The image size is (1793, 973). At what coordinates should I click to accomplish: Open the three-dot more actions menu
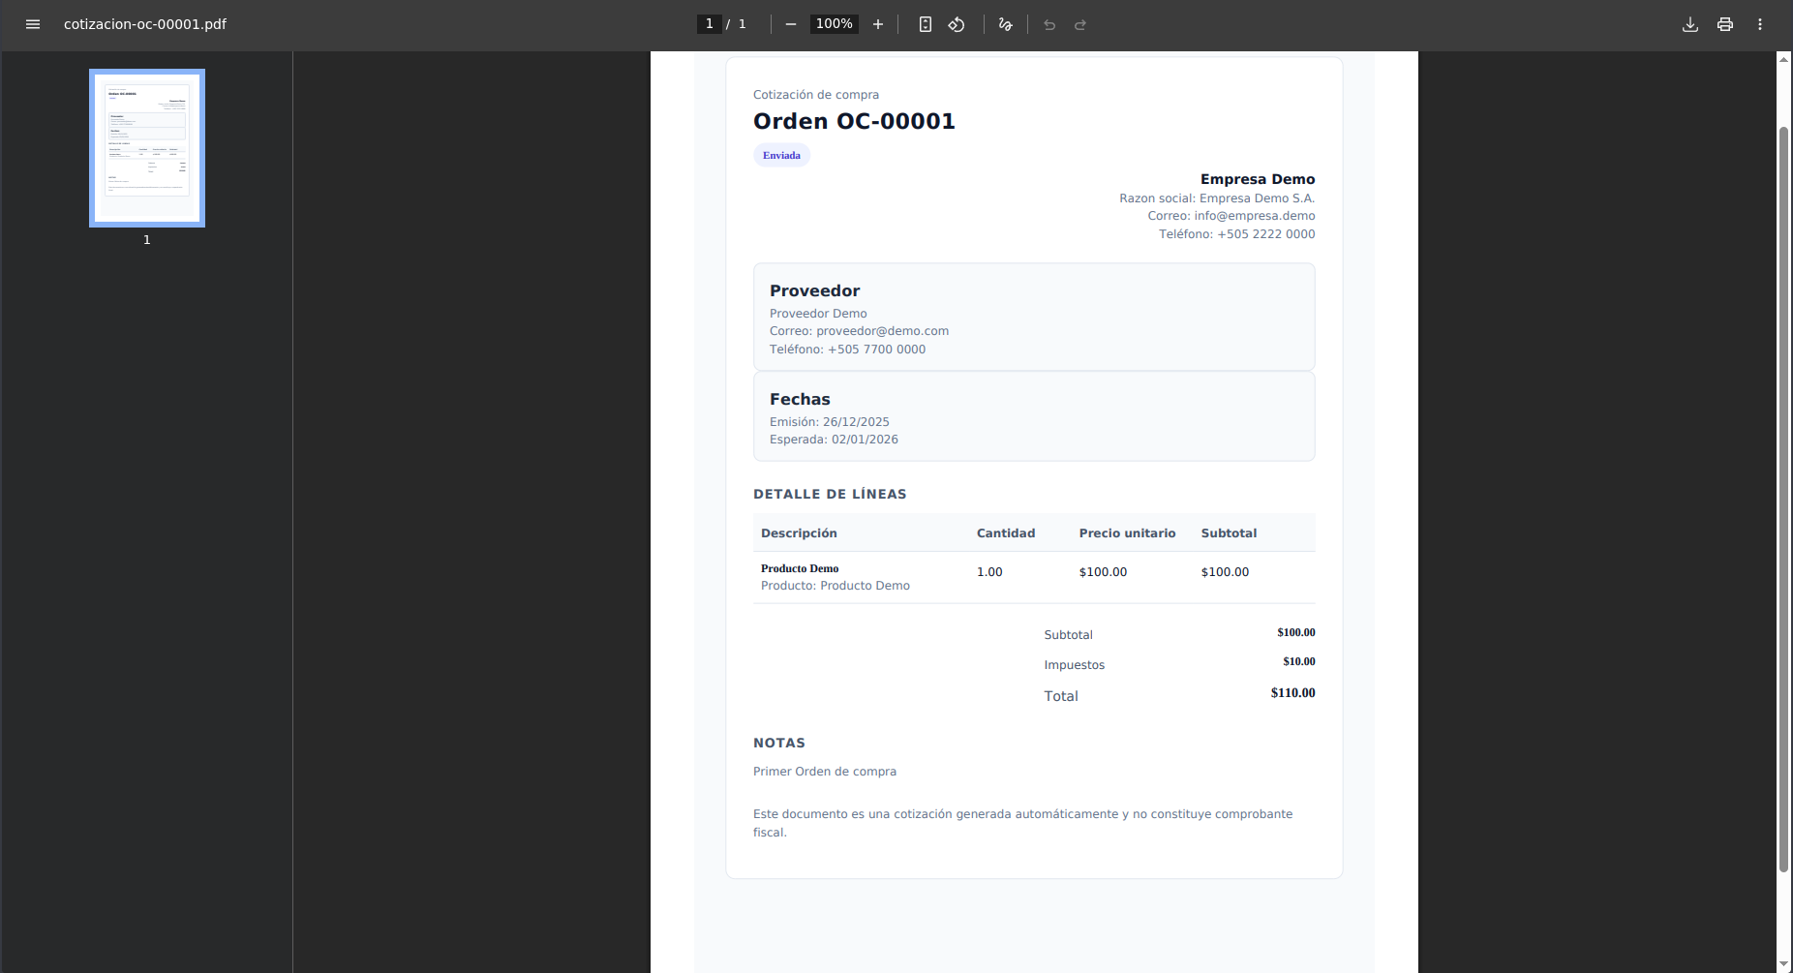point(1760,24)
